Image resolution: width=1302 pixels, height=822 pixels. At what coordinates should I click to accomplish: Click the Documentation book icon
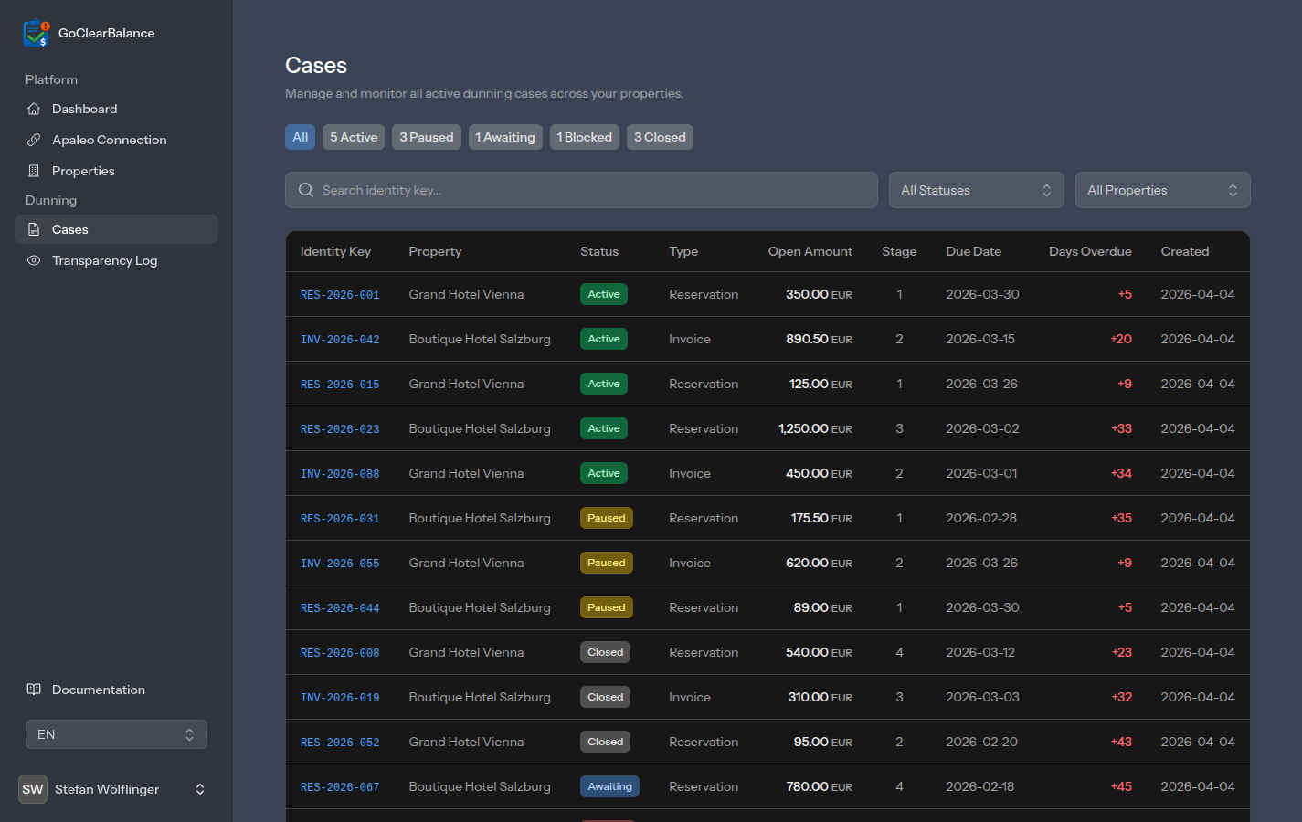[x=34, y=690]
